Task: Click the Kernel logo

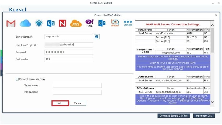Action: [18, 9]
